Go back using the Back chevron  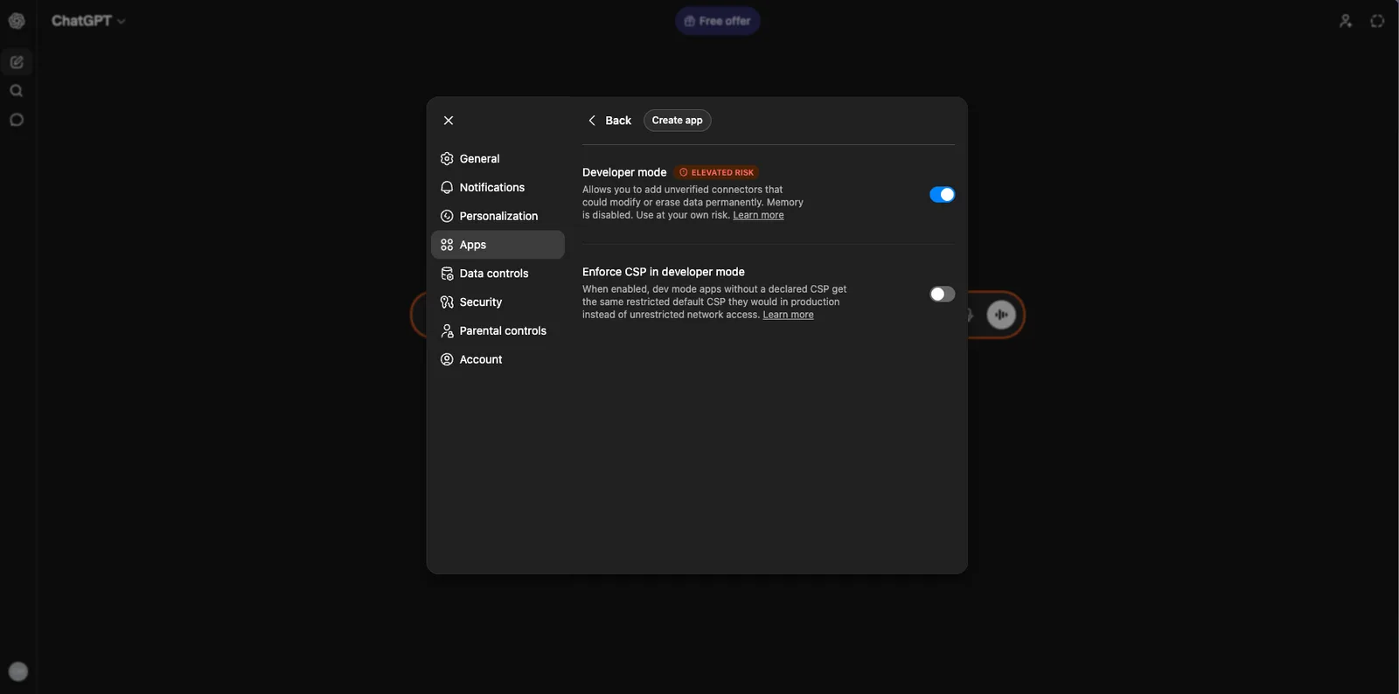(592, 121)
